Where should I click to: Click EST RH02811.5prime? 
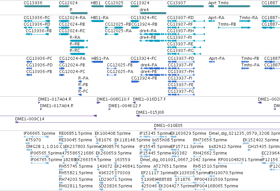pos(61,189)
